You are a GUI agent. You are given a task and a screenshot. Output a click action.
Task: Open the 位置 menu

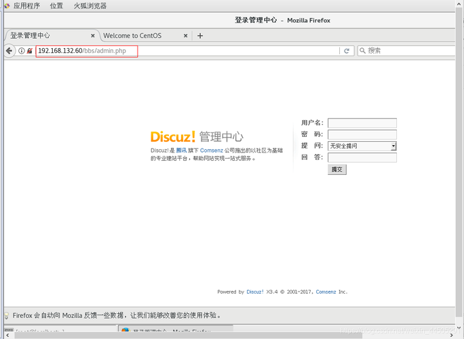56,5
